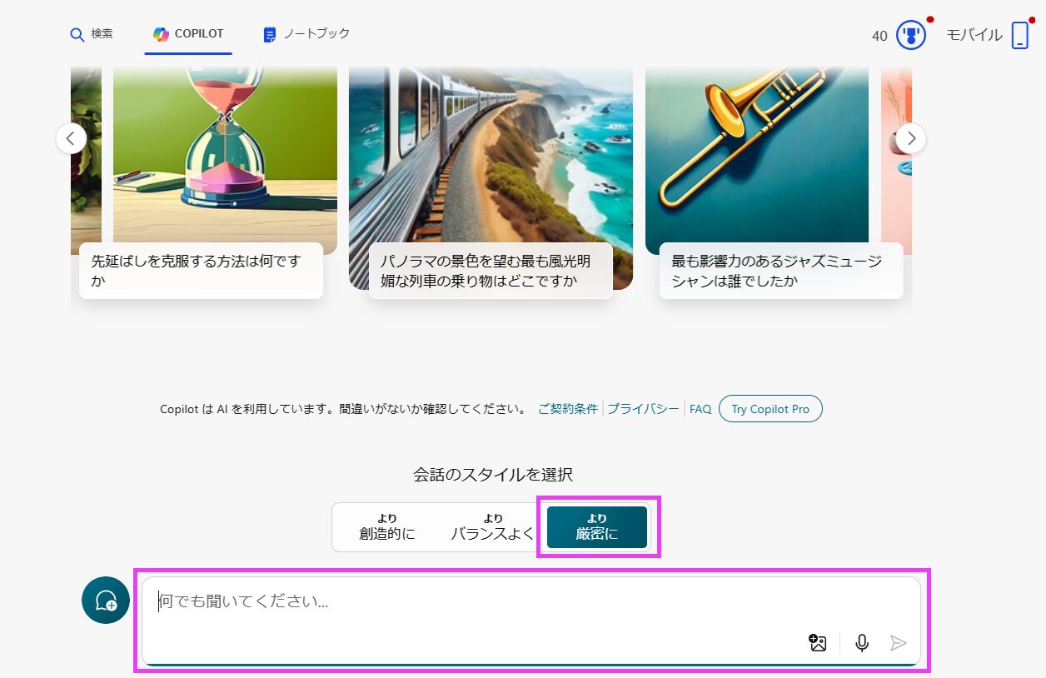Open the ノートブック notebook icon tab
Image resolution: width=1046 pixels, height=678 pixels.
tap(270, 35)
